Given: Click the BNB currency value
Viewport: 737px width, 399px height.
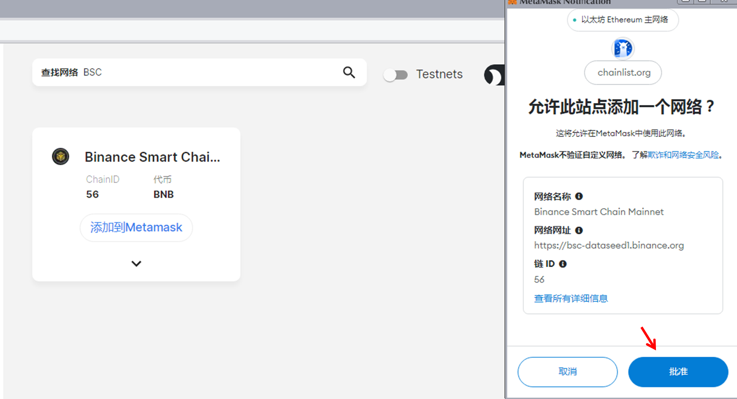Looking at the screenshot, I should (x=164, y=194).
